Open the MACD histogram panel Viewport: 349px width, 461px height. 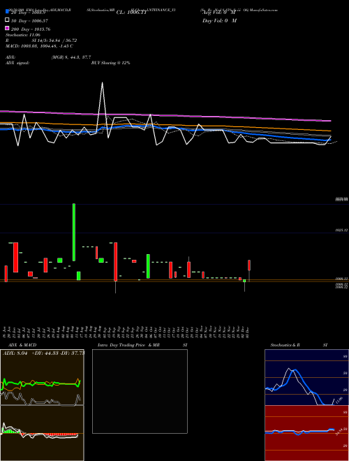(42, 433)
